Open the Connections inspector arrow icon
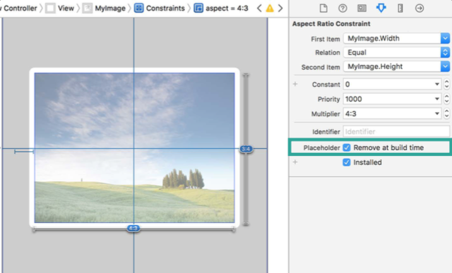Viewport: 452px width, 273px height. click(x=419, y=8)
